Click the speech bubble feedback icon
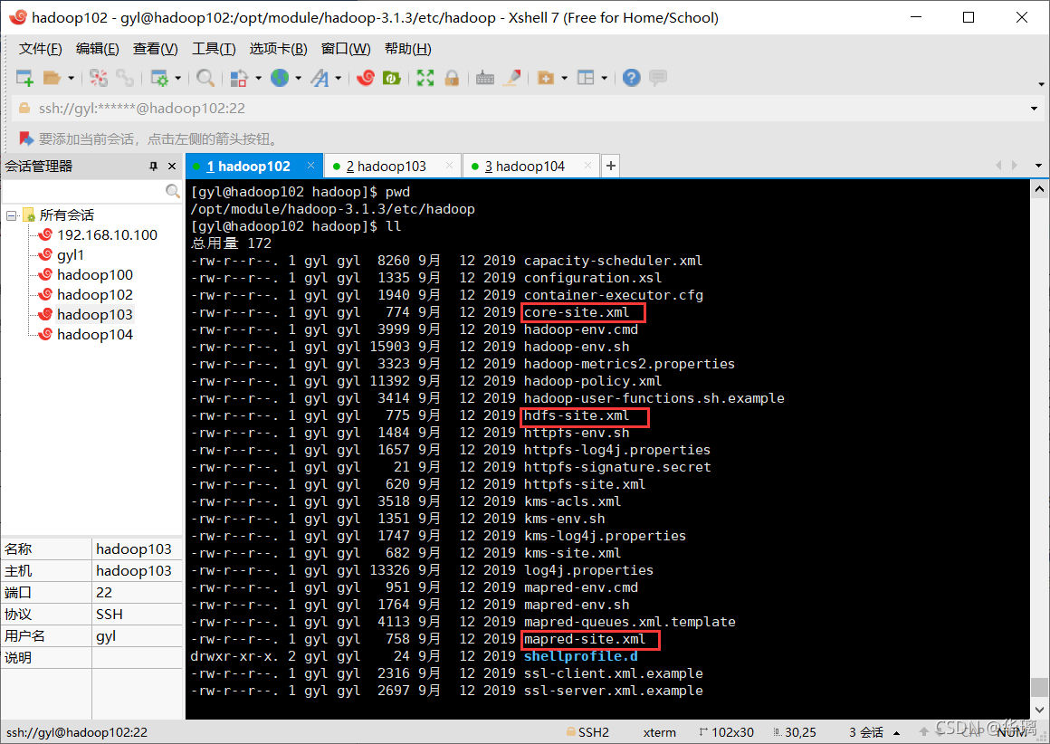Viewport: 1050px width, 744px height. point(658,78)
